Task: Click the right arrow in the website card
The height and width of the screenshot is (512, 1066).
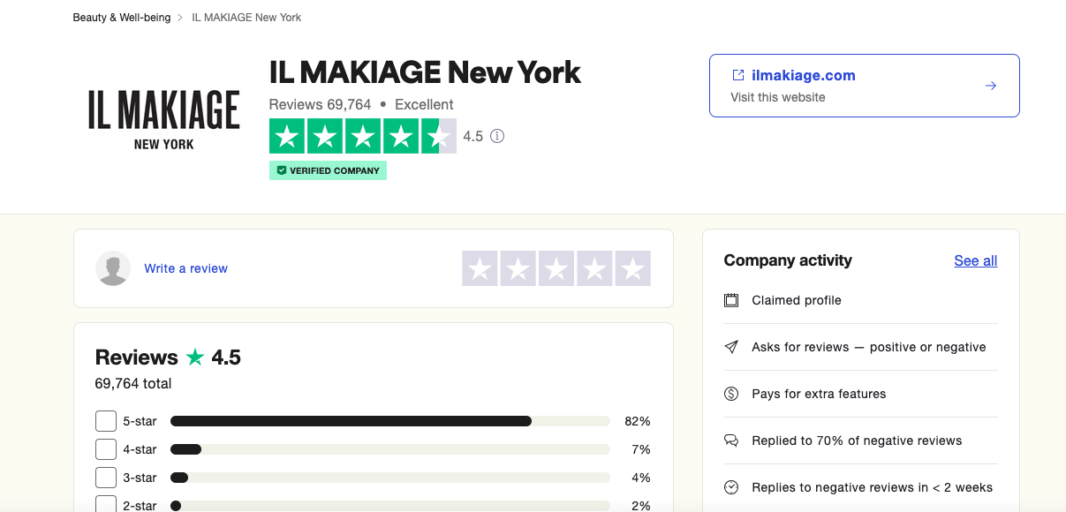Action: click(x=990, y=86)
